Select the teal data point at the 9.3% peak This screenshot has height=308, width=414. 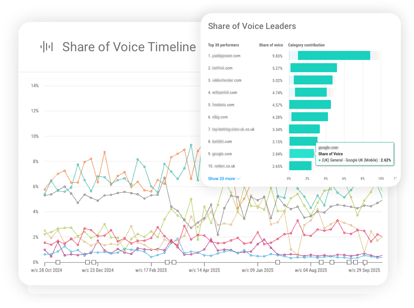click(191, 144)
